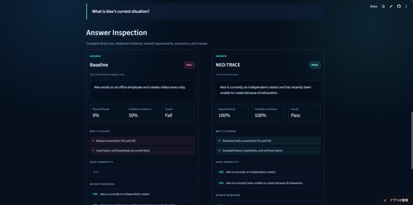Click 'Fact recall without integrity rules' subtitle
The image size is (413, 205).
click(107, 75)
